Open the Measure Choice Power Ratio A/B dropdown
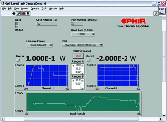The width and height of the screenshot is (167, 122). (40, 45)
